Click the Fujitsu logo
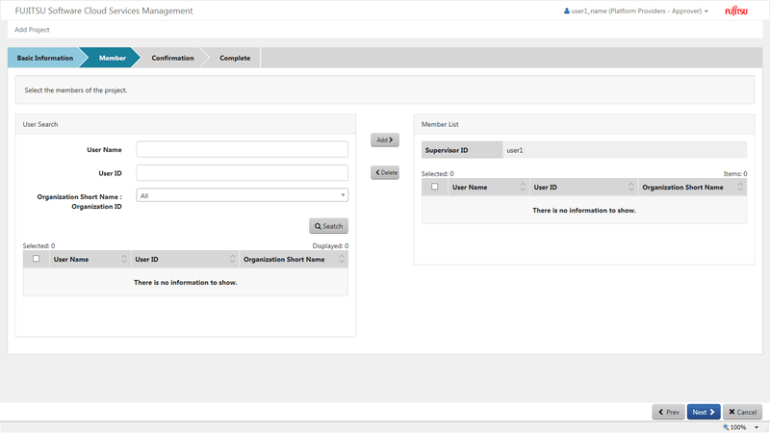This screenshot has height=433, width=770. pyautogui.click(x=736, y=11)
